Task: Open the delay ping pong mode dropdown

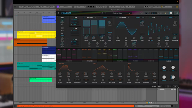Action: click(x=175, y=34)
